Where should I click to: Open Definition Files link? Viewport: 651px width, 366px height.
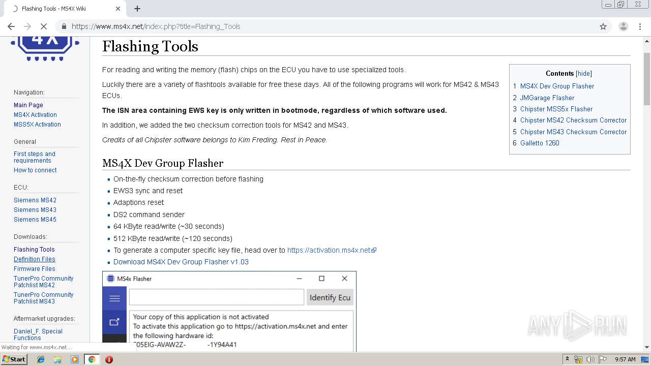(x=35, y=259)
